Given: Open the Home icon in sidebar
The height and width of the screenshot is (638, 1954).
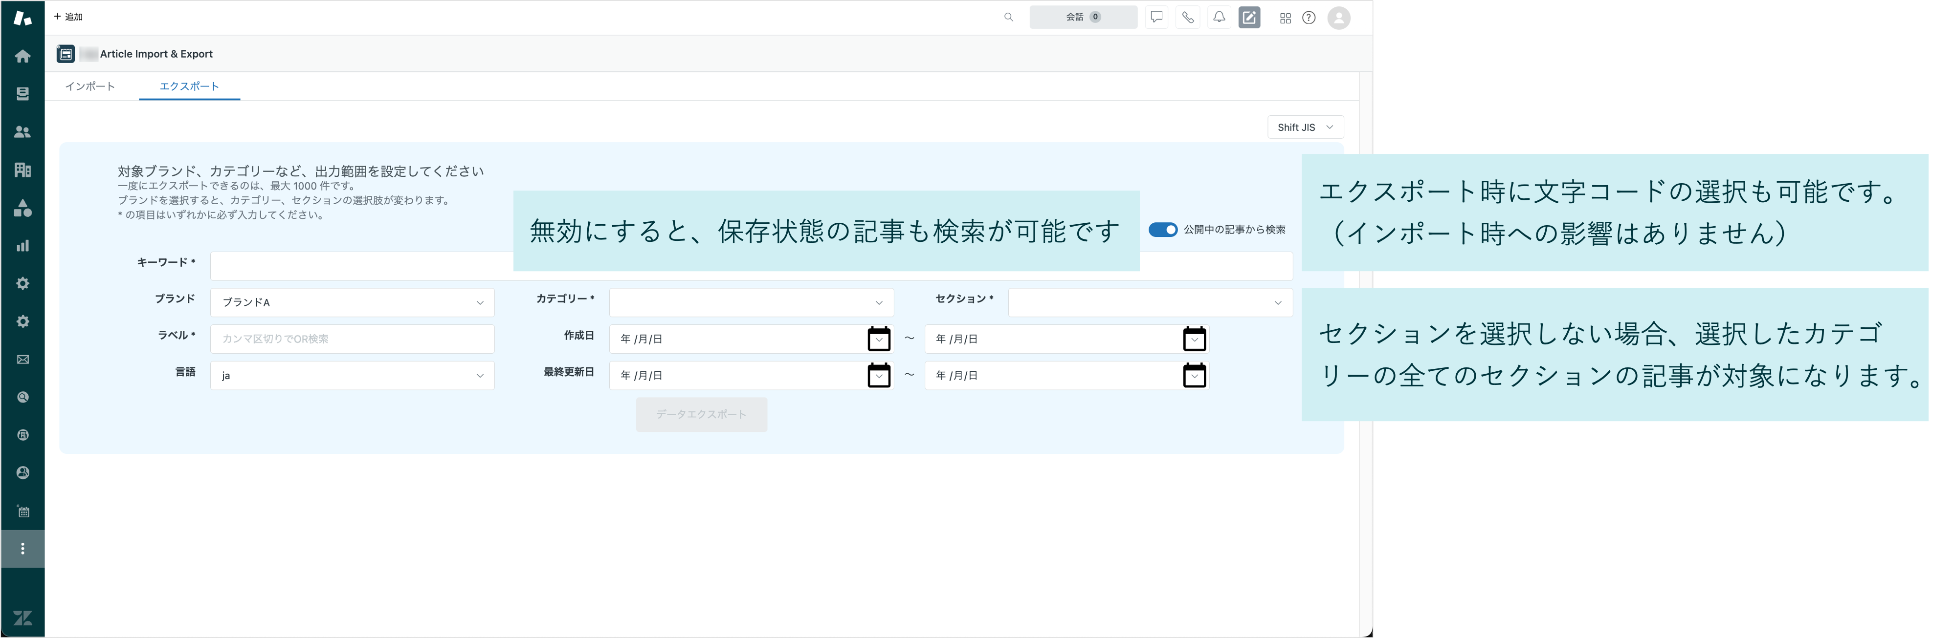Looking at the screenshot, I should tap(23, 56).
